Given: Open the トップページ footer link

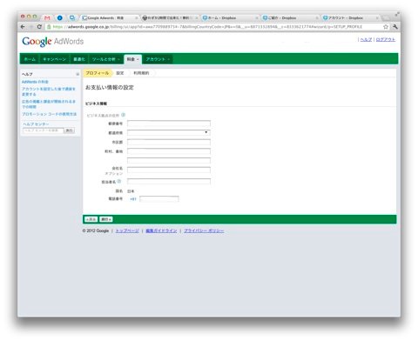Looking at the screenshot, I should pos(127,231).
